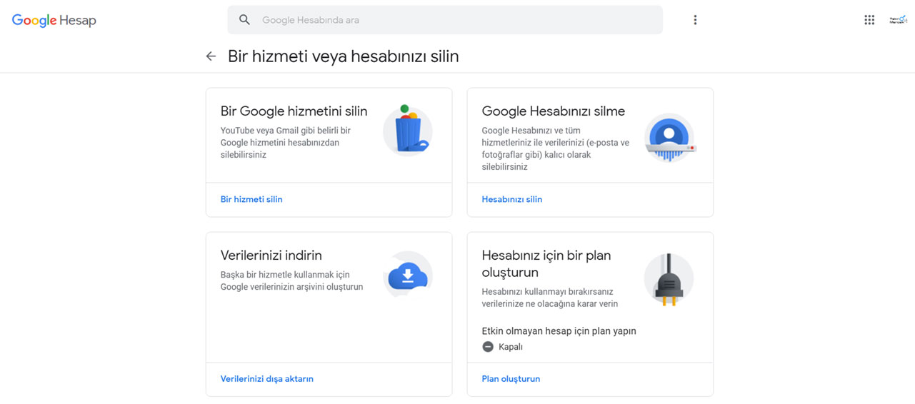
Task: Click the Google Hesap logo
Action: (x=54, y=21)
